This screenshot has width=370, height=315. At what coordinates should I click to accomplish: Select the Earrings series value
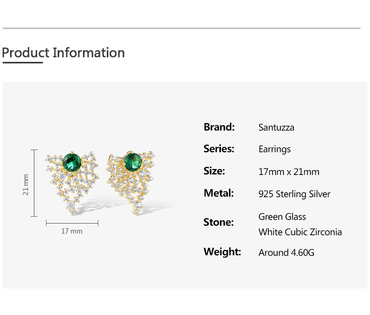274,150
